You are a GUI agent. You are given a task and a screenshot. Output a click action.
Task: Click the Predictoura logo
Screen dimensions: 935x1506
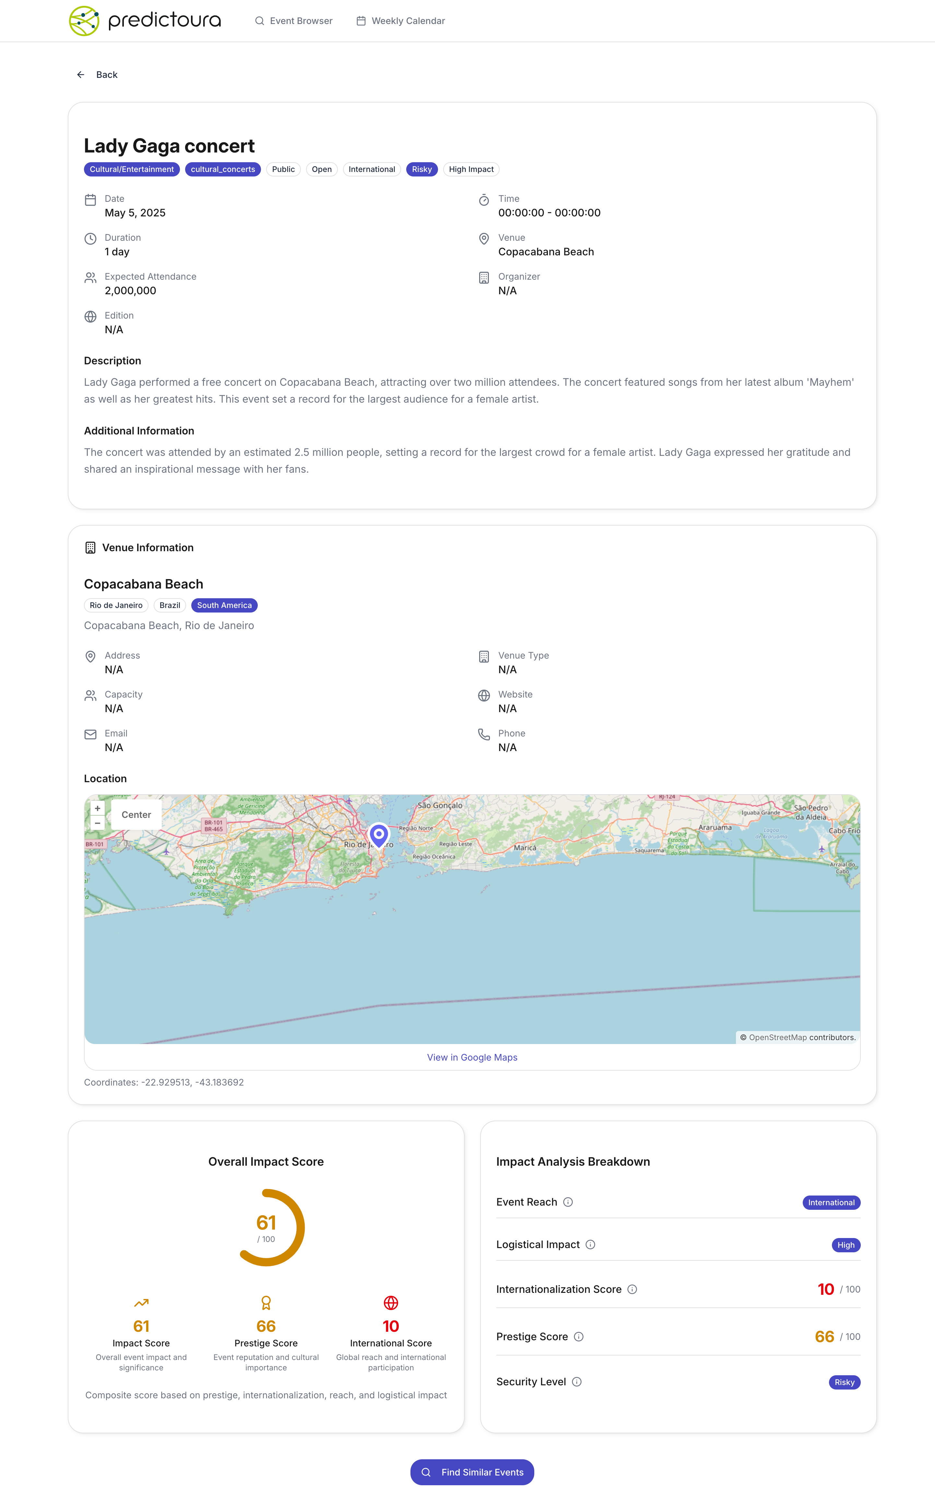tap(145, 21)
